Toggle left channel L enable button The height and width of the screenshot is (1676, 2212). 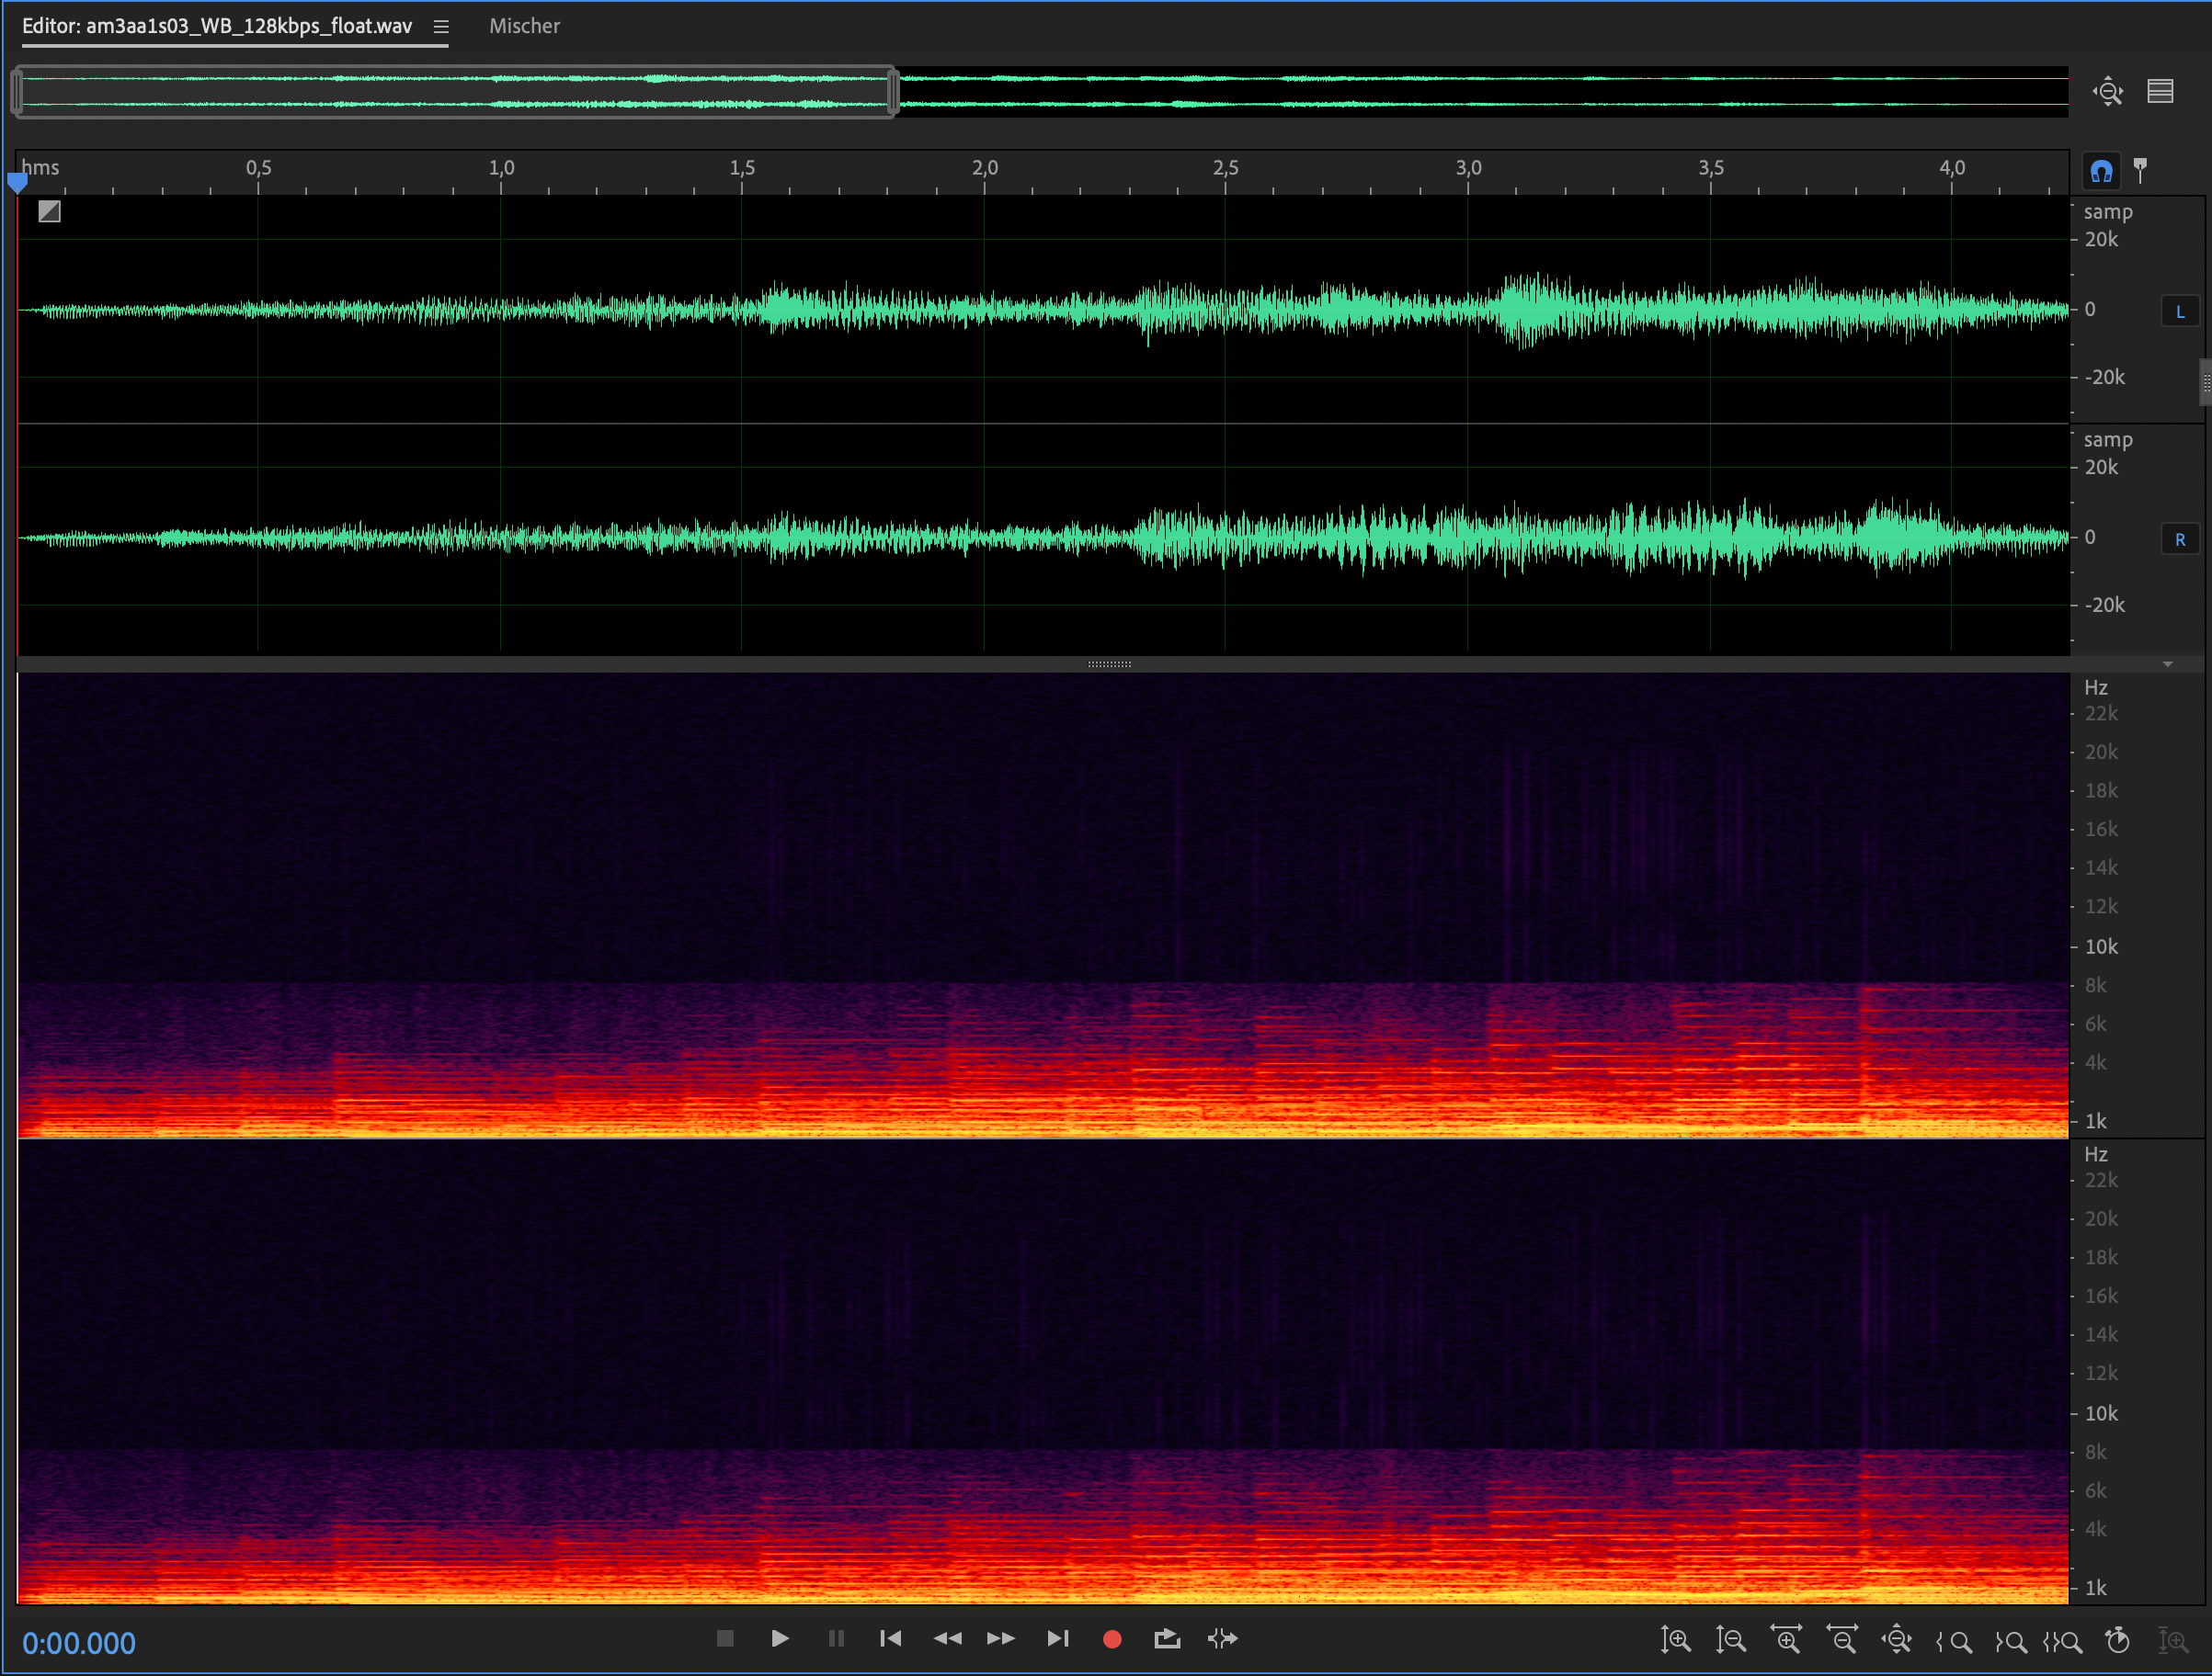point(2179,311)
